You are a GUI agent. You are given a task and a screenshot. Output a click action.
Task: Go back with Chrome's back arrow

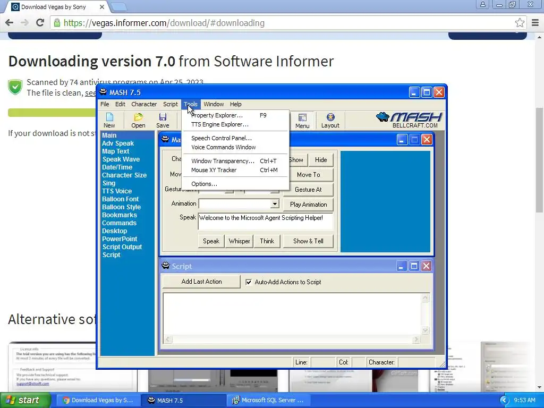coord(10,23)
